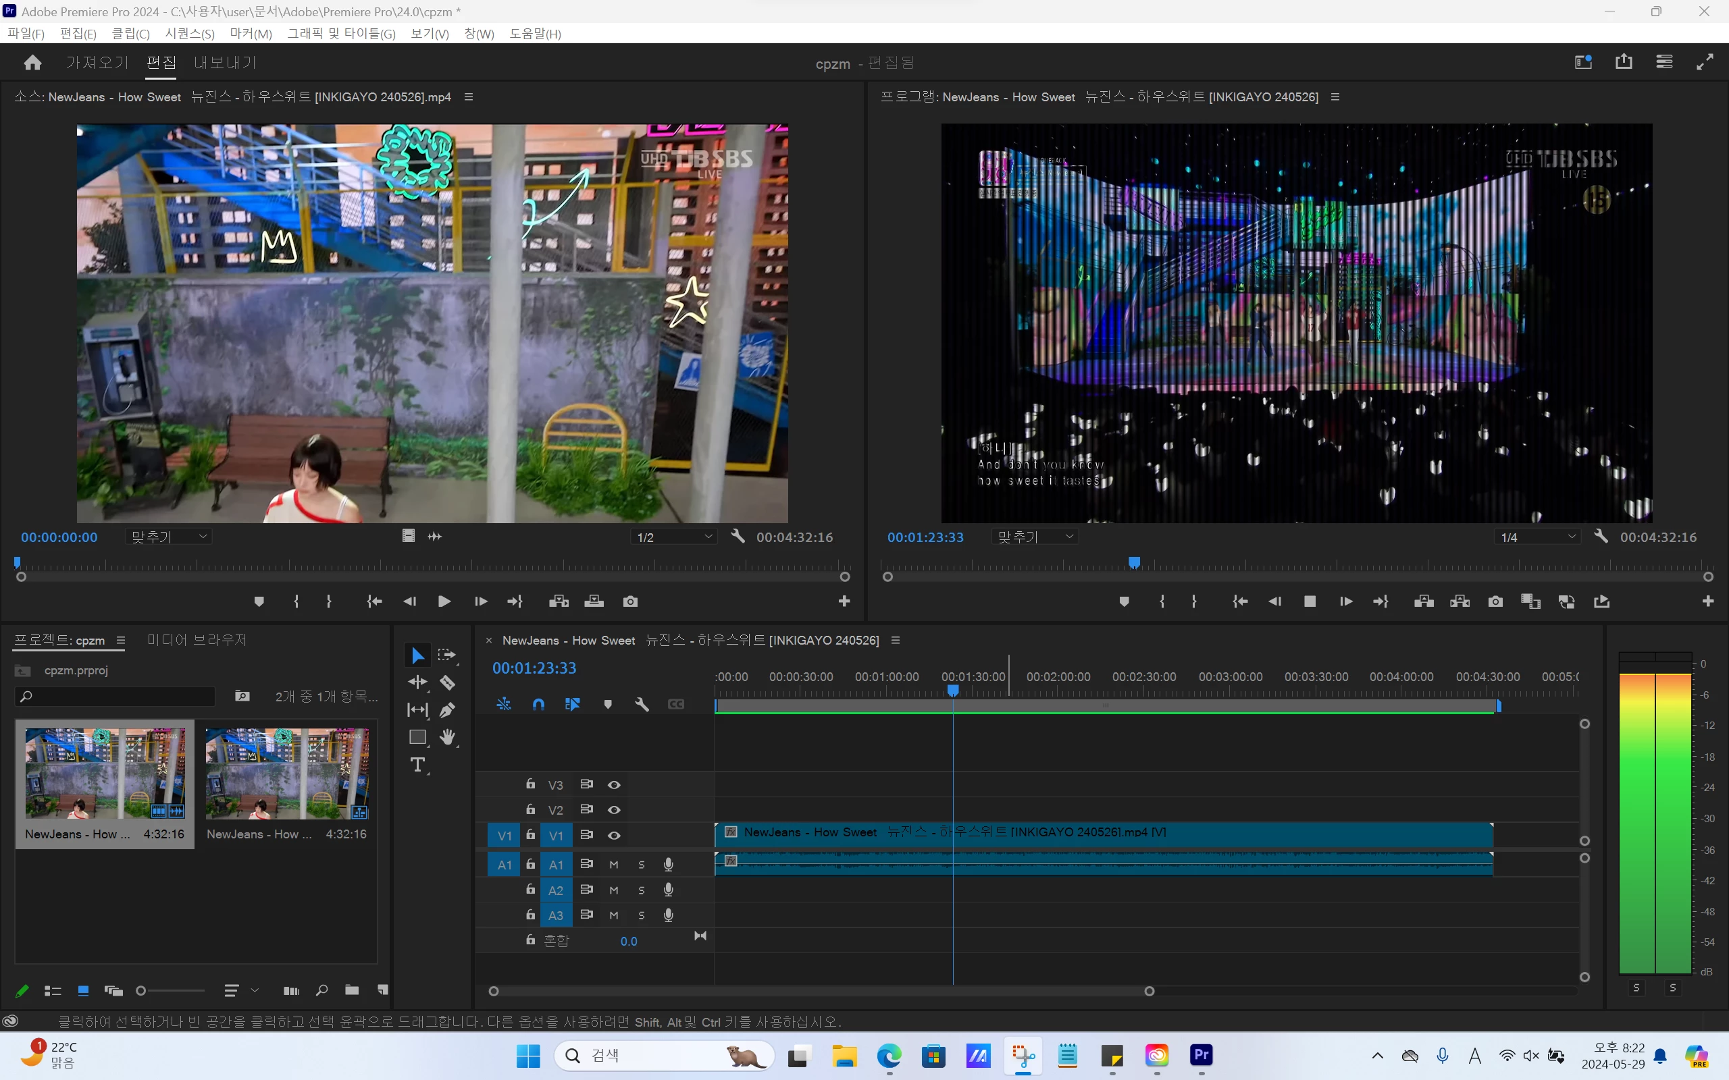Open Program monitor zoom level dropdown
The image size is (1729, 1080).
1035,537
